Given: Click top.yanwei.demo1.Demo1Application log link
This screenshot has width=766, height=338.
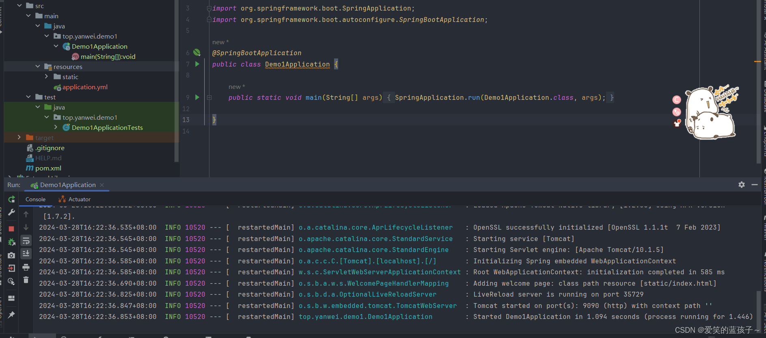Looking at the screenshot, I should [365, 317].
